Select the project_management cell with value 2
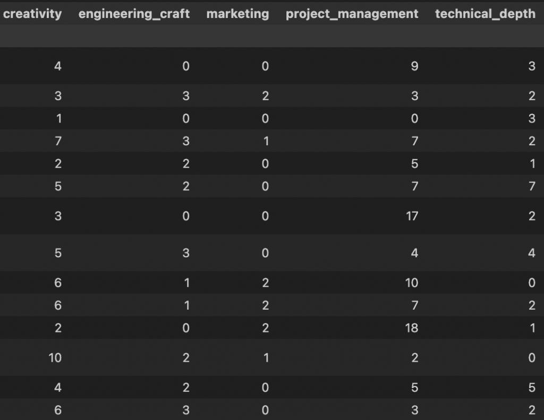544x420 pixels. click(414, 357)
